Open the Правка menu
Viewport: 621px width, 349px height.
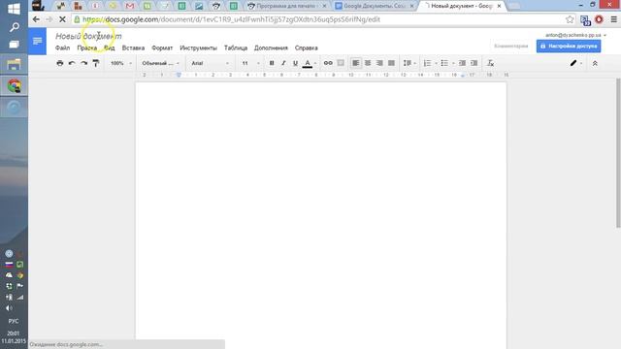87,48
